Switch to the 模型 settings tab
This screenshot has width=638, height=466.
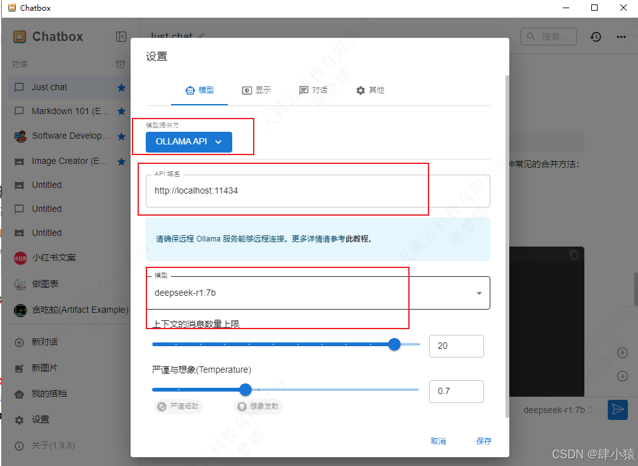coord(199,90)
